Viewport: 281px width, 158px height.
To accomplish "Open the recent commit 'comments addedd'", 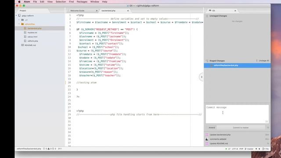I will click(x=218, y=139).
